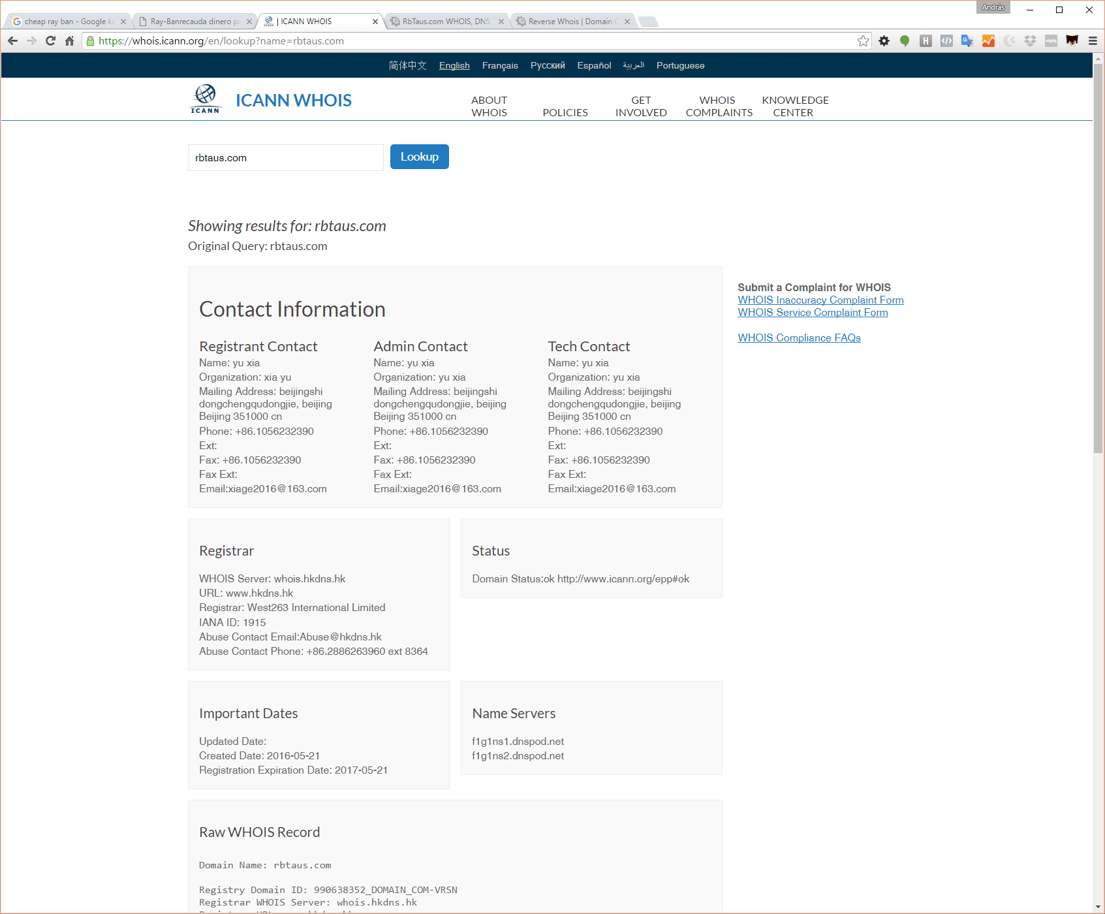
Task: Switch language to Français
Action: pos(500,65)
